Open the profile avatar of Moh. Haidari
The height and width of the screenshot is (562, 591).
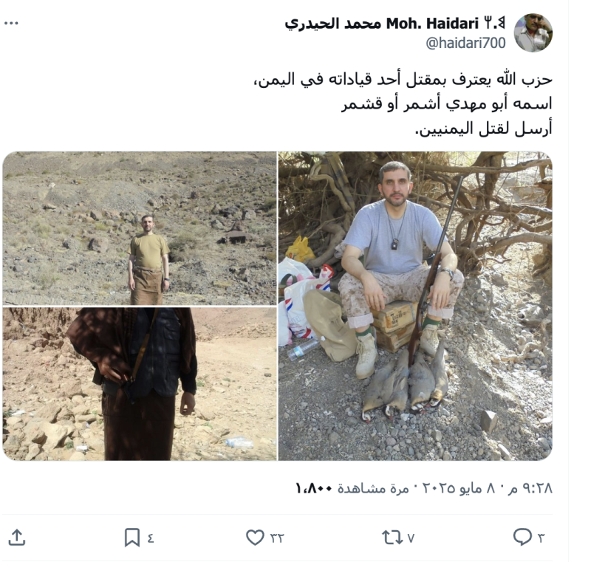(x=533, y=32)
